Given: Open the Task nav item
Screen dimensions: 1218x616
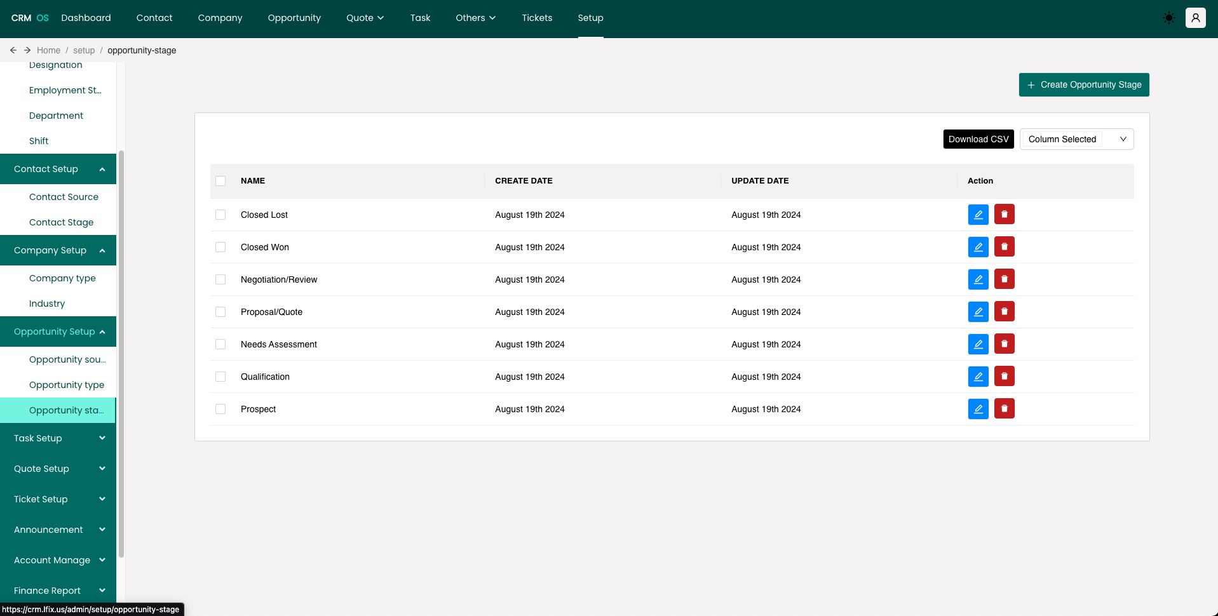Looking at the screenshot, I should pyautogui.click(x=420, y=18).
